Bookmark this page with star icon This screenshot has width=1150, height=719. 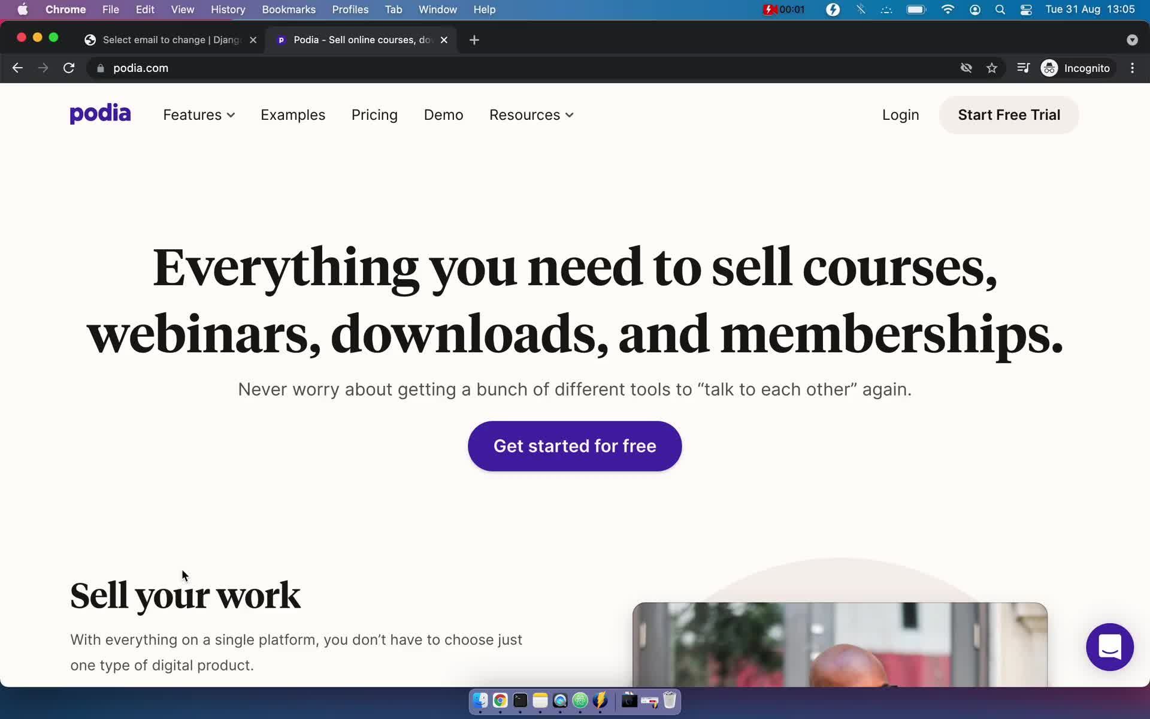tap(992, 68)
